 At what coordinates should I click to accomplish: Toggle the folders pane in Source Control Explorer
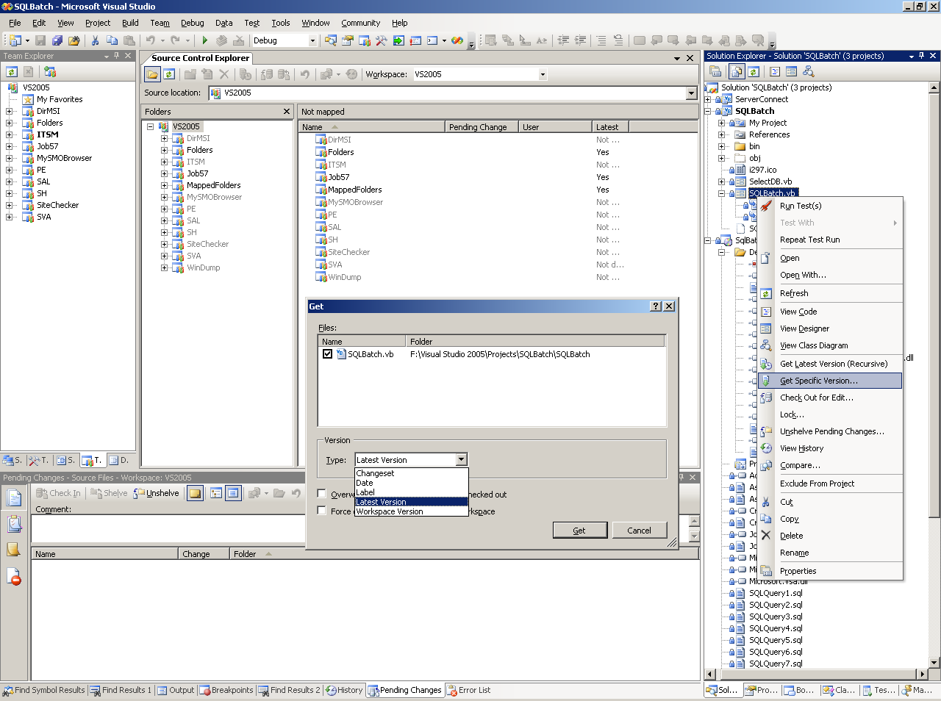click(x=152, y=74)
